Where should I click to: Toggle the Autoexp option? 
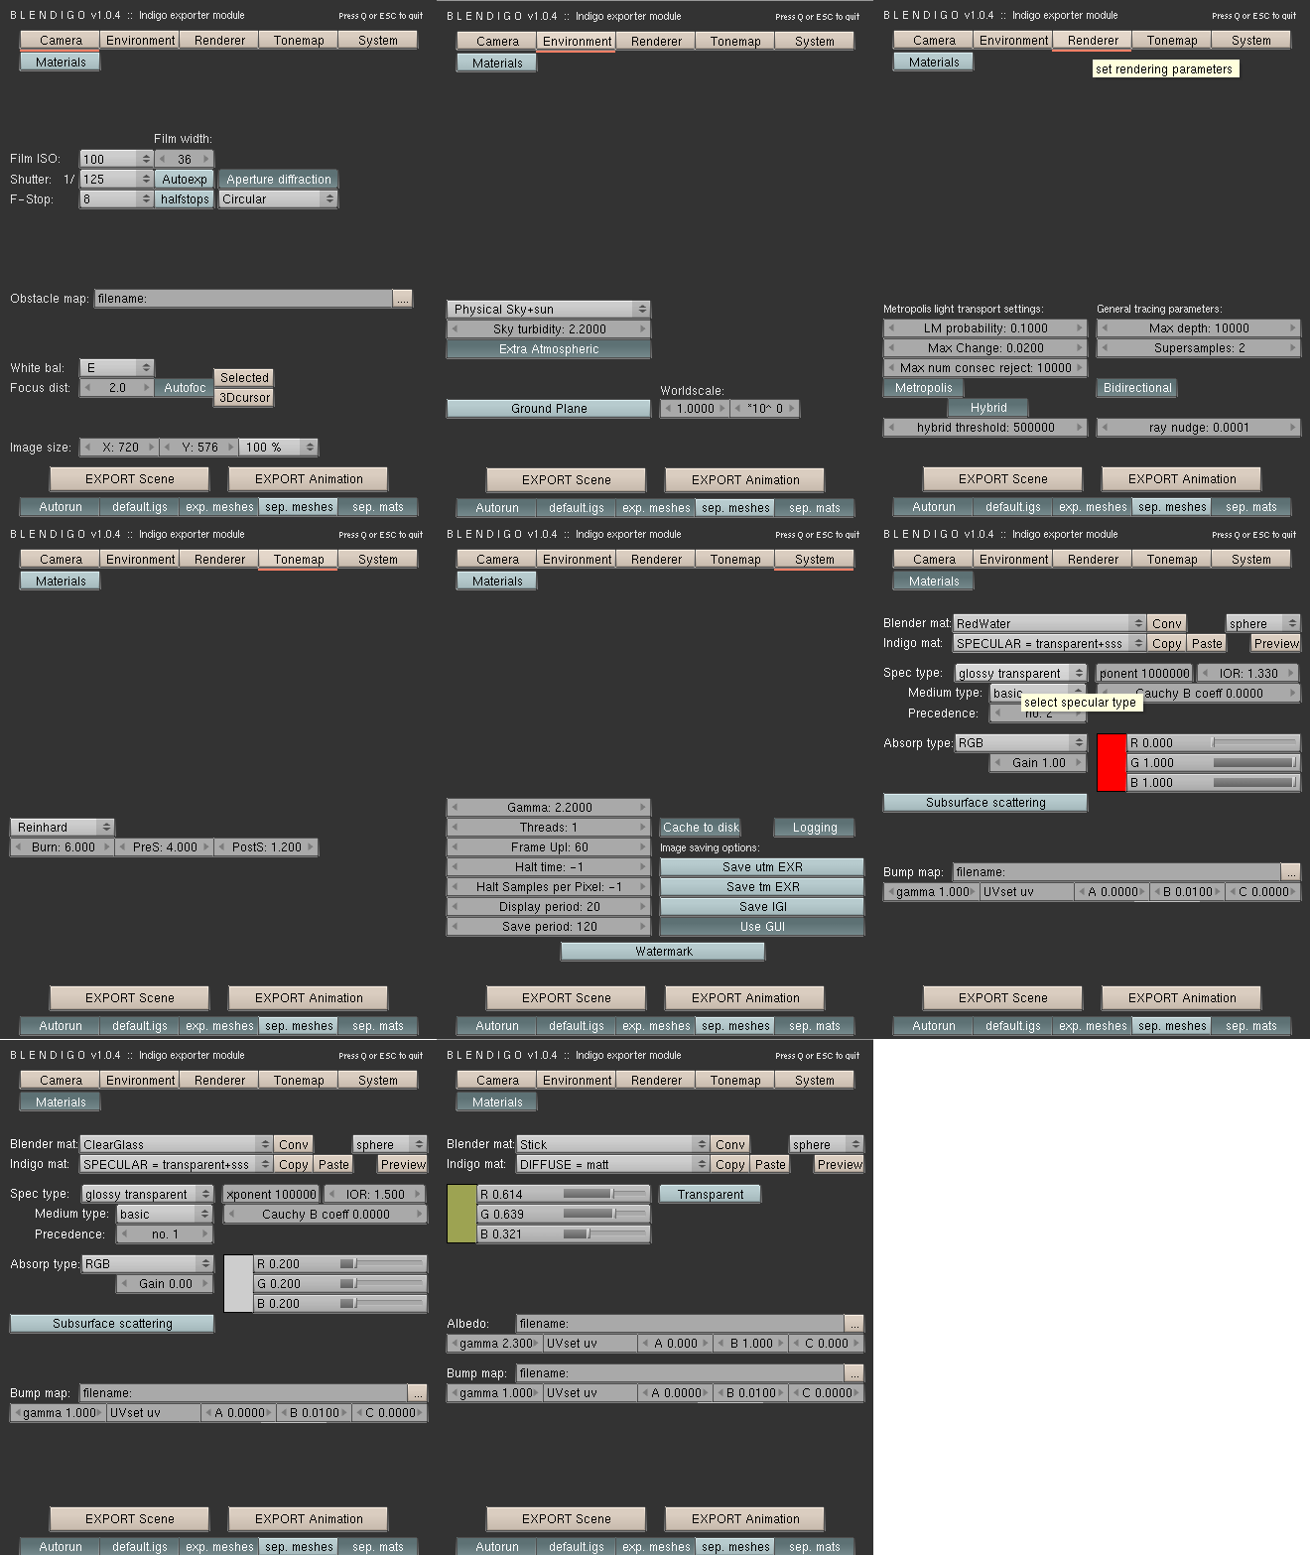tap(185, 180)
